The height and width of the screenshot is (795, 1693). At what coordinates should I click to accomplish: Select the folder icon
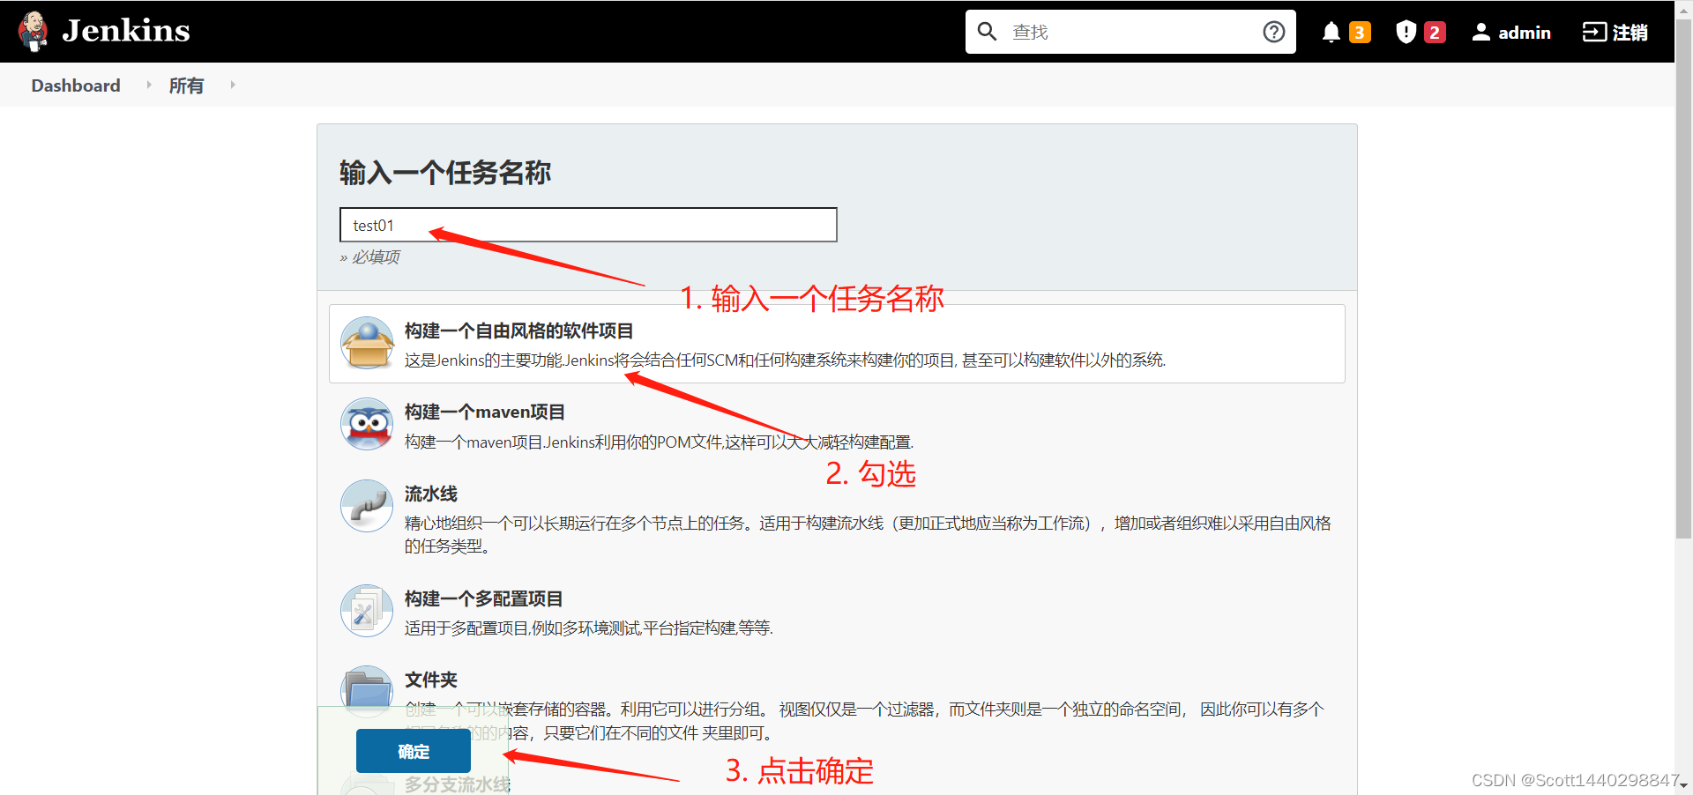pyautogui.click(x=367, y=688)
